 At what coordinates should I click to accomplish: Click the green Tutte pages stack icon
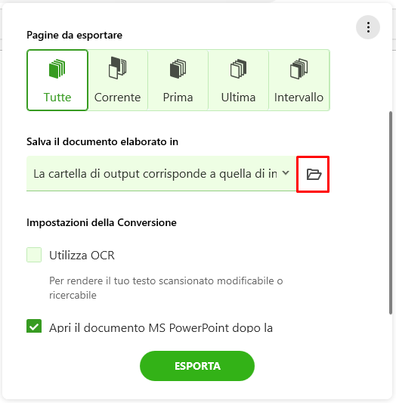coord(57,69)
